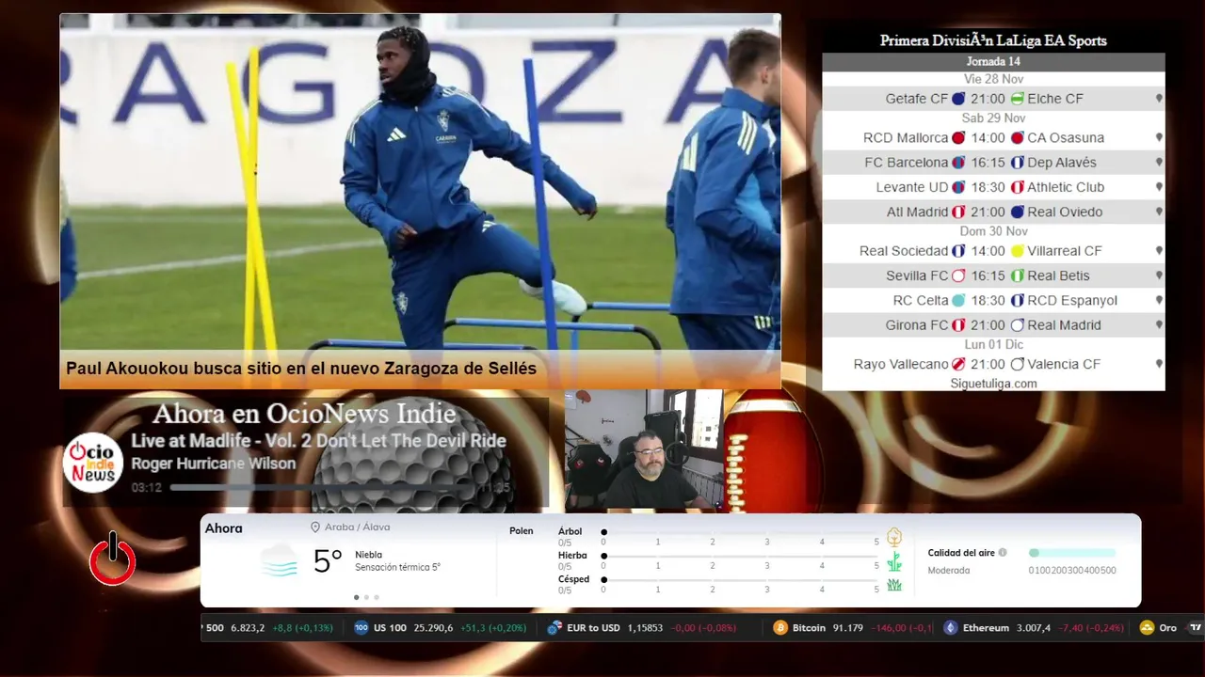Click the fog weather cloud icon
The image size is (1205, 677).
coord(280,560)
